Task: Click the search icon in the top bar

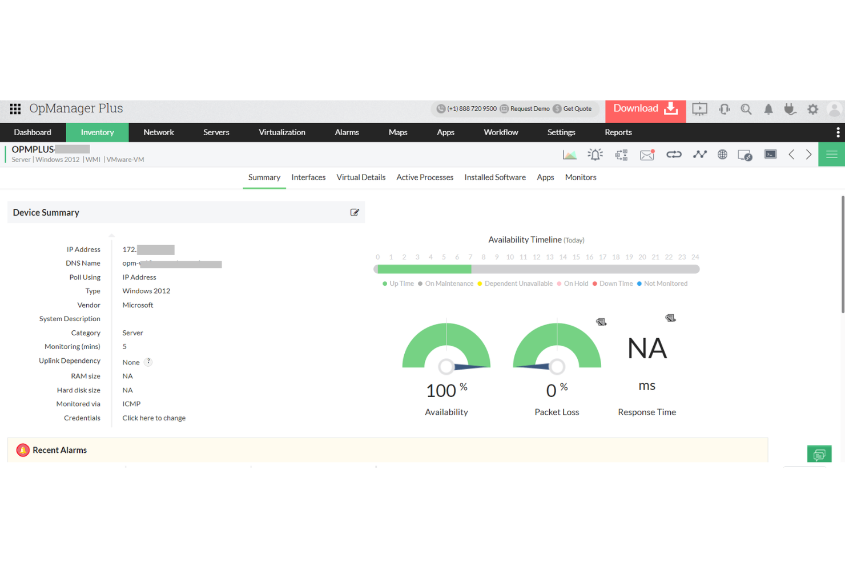Action: 746,109
